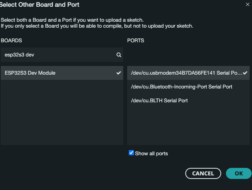This screenshot has height=190, width=252.
Task: Click the Show all ports label
Action: click(x=151, y=153)
